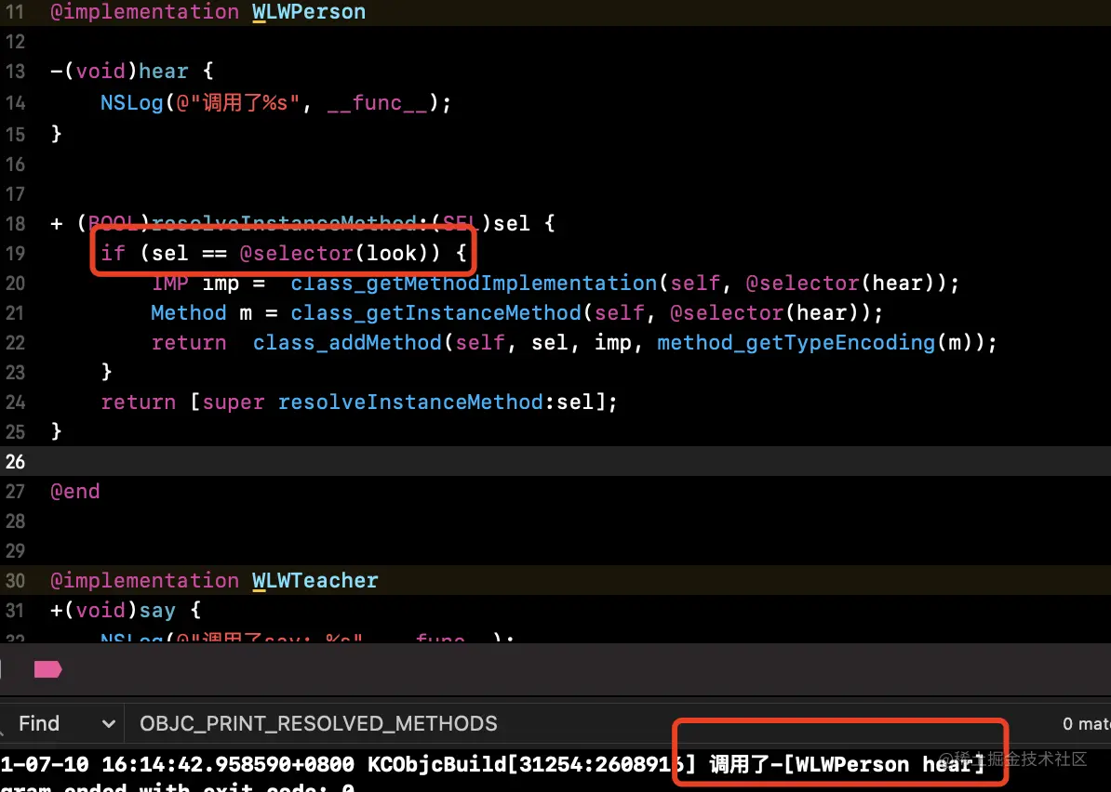Open the Find mode dropdown
This screenshot has height=792, width=1111.
pos(67,723)
